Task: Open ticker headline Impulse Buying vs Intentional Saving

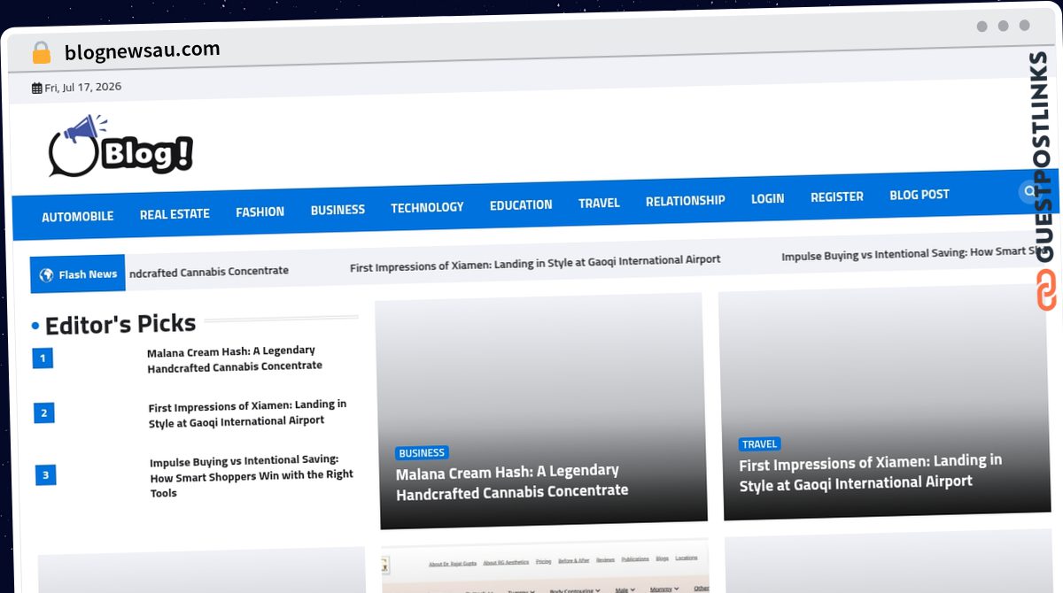Action: [x=912, y=254]
